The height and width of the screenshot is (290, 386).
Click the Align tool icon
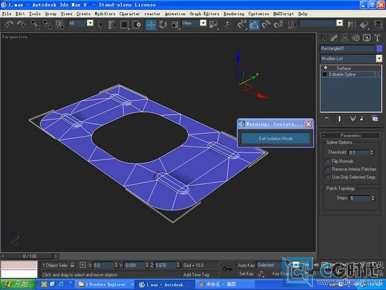tap(364, 24)
